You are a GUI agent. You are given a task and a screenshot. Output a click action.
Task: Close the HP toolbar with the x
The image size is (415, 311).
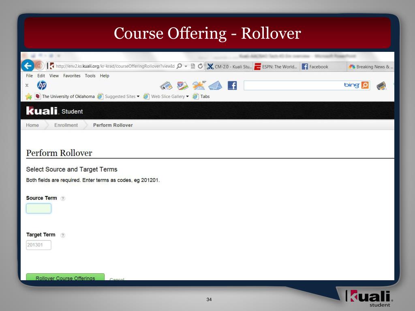click(x=27, y=85)
